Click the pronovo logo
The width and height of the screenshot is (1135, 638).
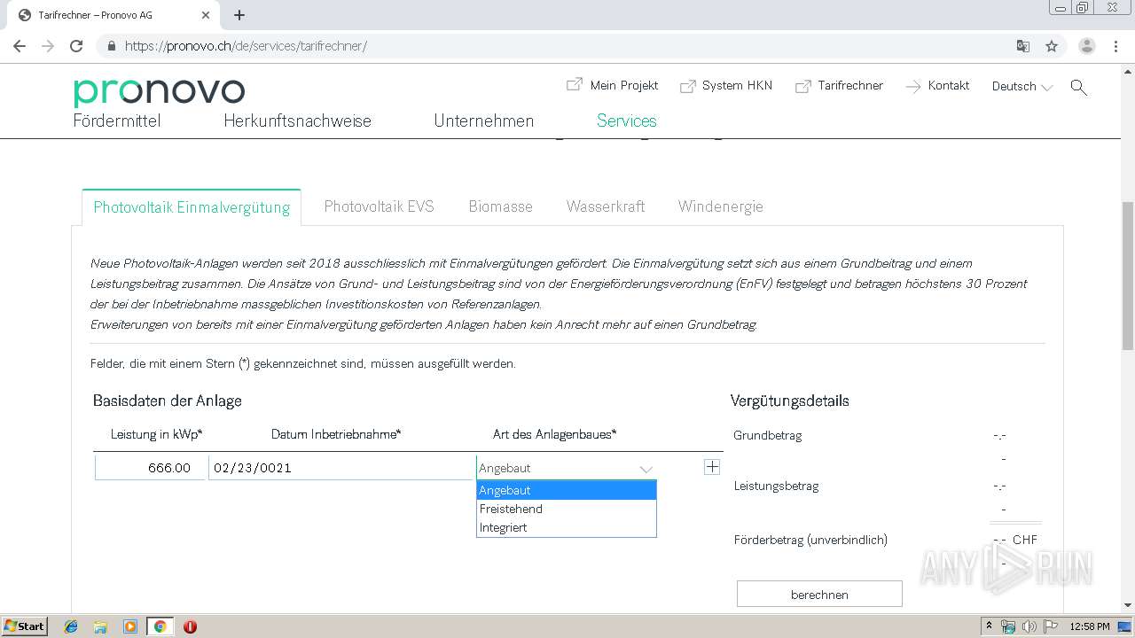[x=159, y=91]
